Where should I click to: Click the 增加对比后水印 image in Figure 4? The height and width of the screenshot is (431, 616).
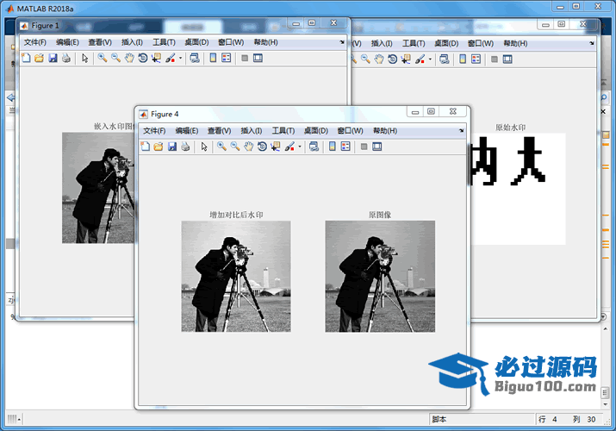click(x=235, y=276)
